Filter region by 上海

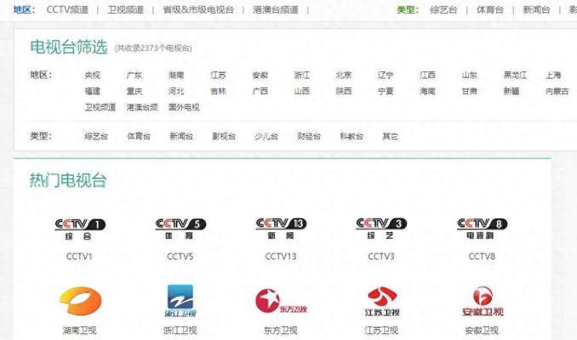click(x=553, y=75)
